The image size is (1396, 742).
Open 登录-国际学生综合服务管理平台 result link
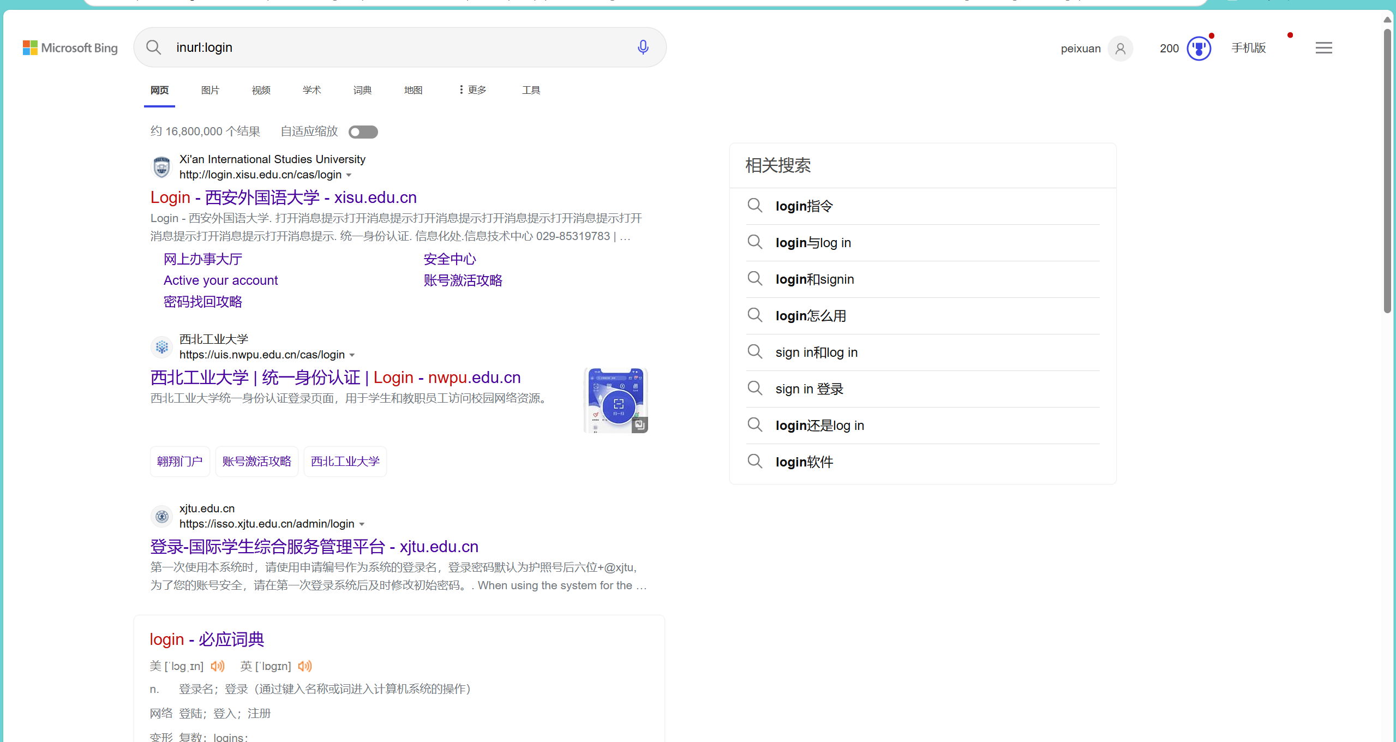tap(314, 547)
